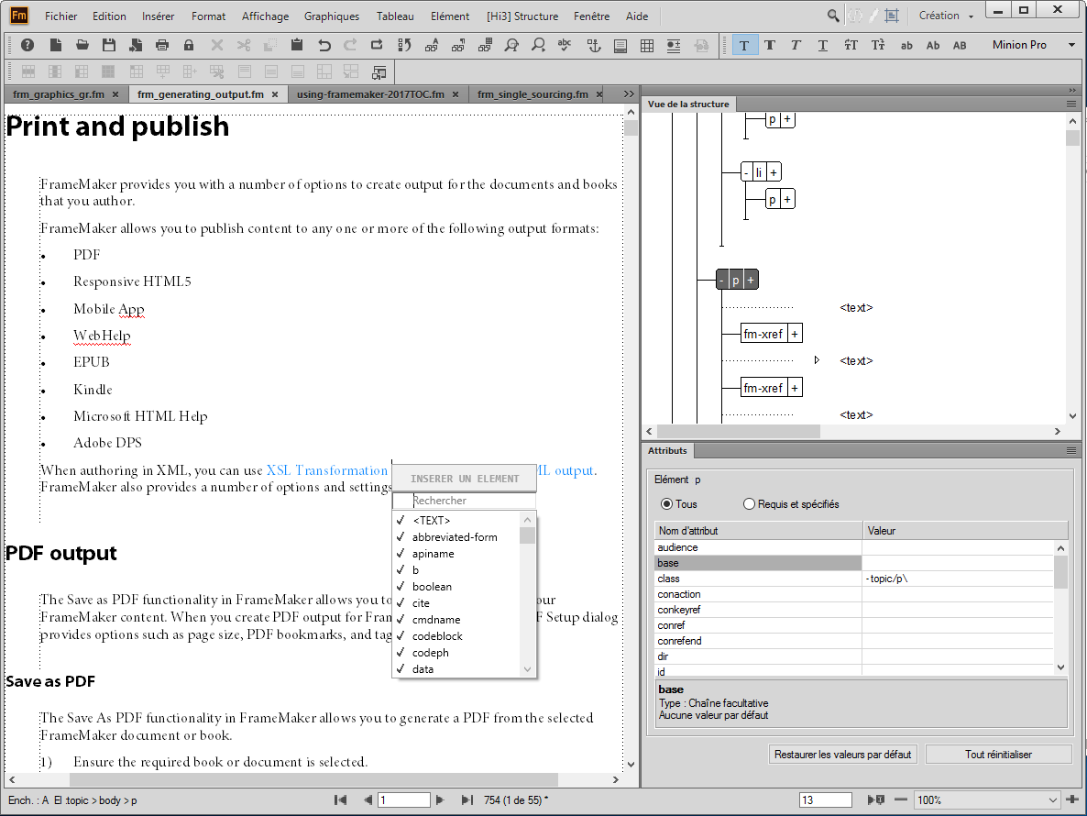Apply italic formatting

pyautogui.click(x=796, y=45)
